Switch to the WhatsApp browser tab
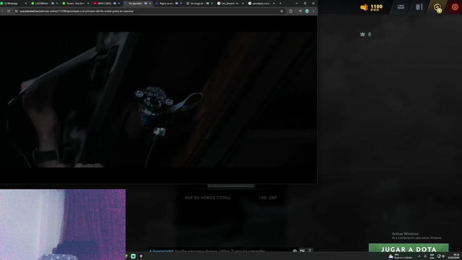The image size is (462, 260). (x=14, y=3)
